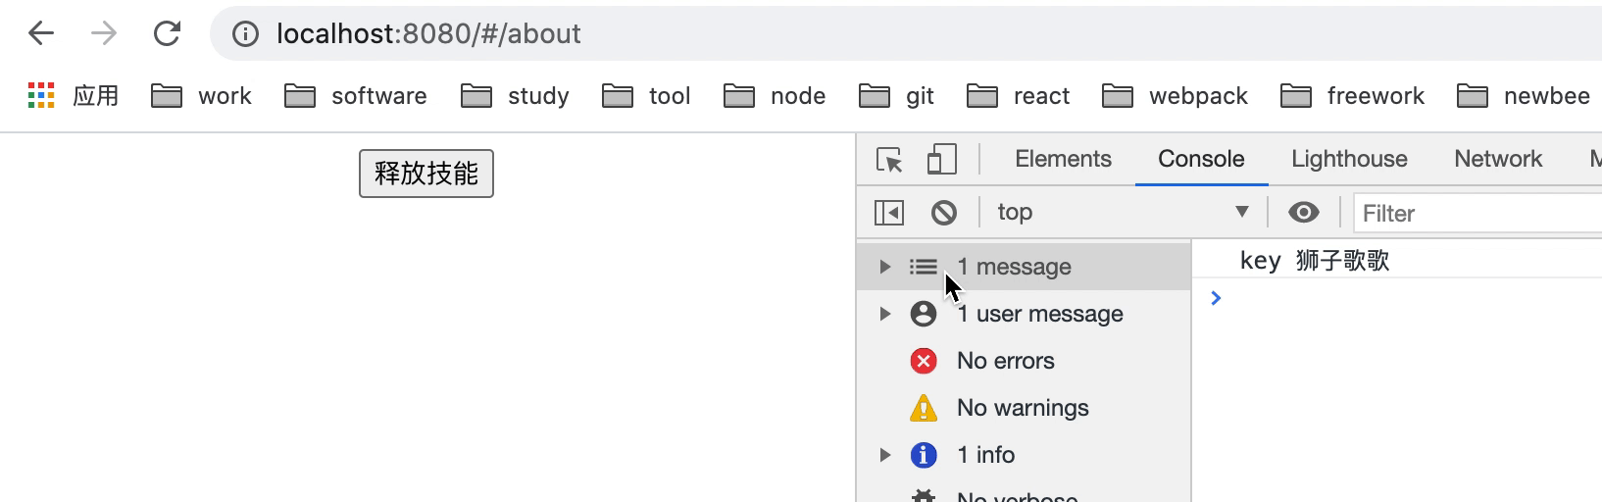This screenshot has height=502, width=1602.
Task: Switch to the Network tab
Action: pyautogui.click(x=1498, y=159)
